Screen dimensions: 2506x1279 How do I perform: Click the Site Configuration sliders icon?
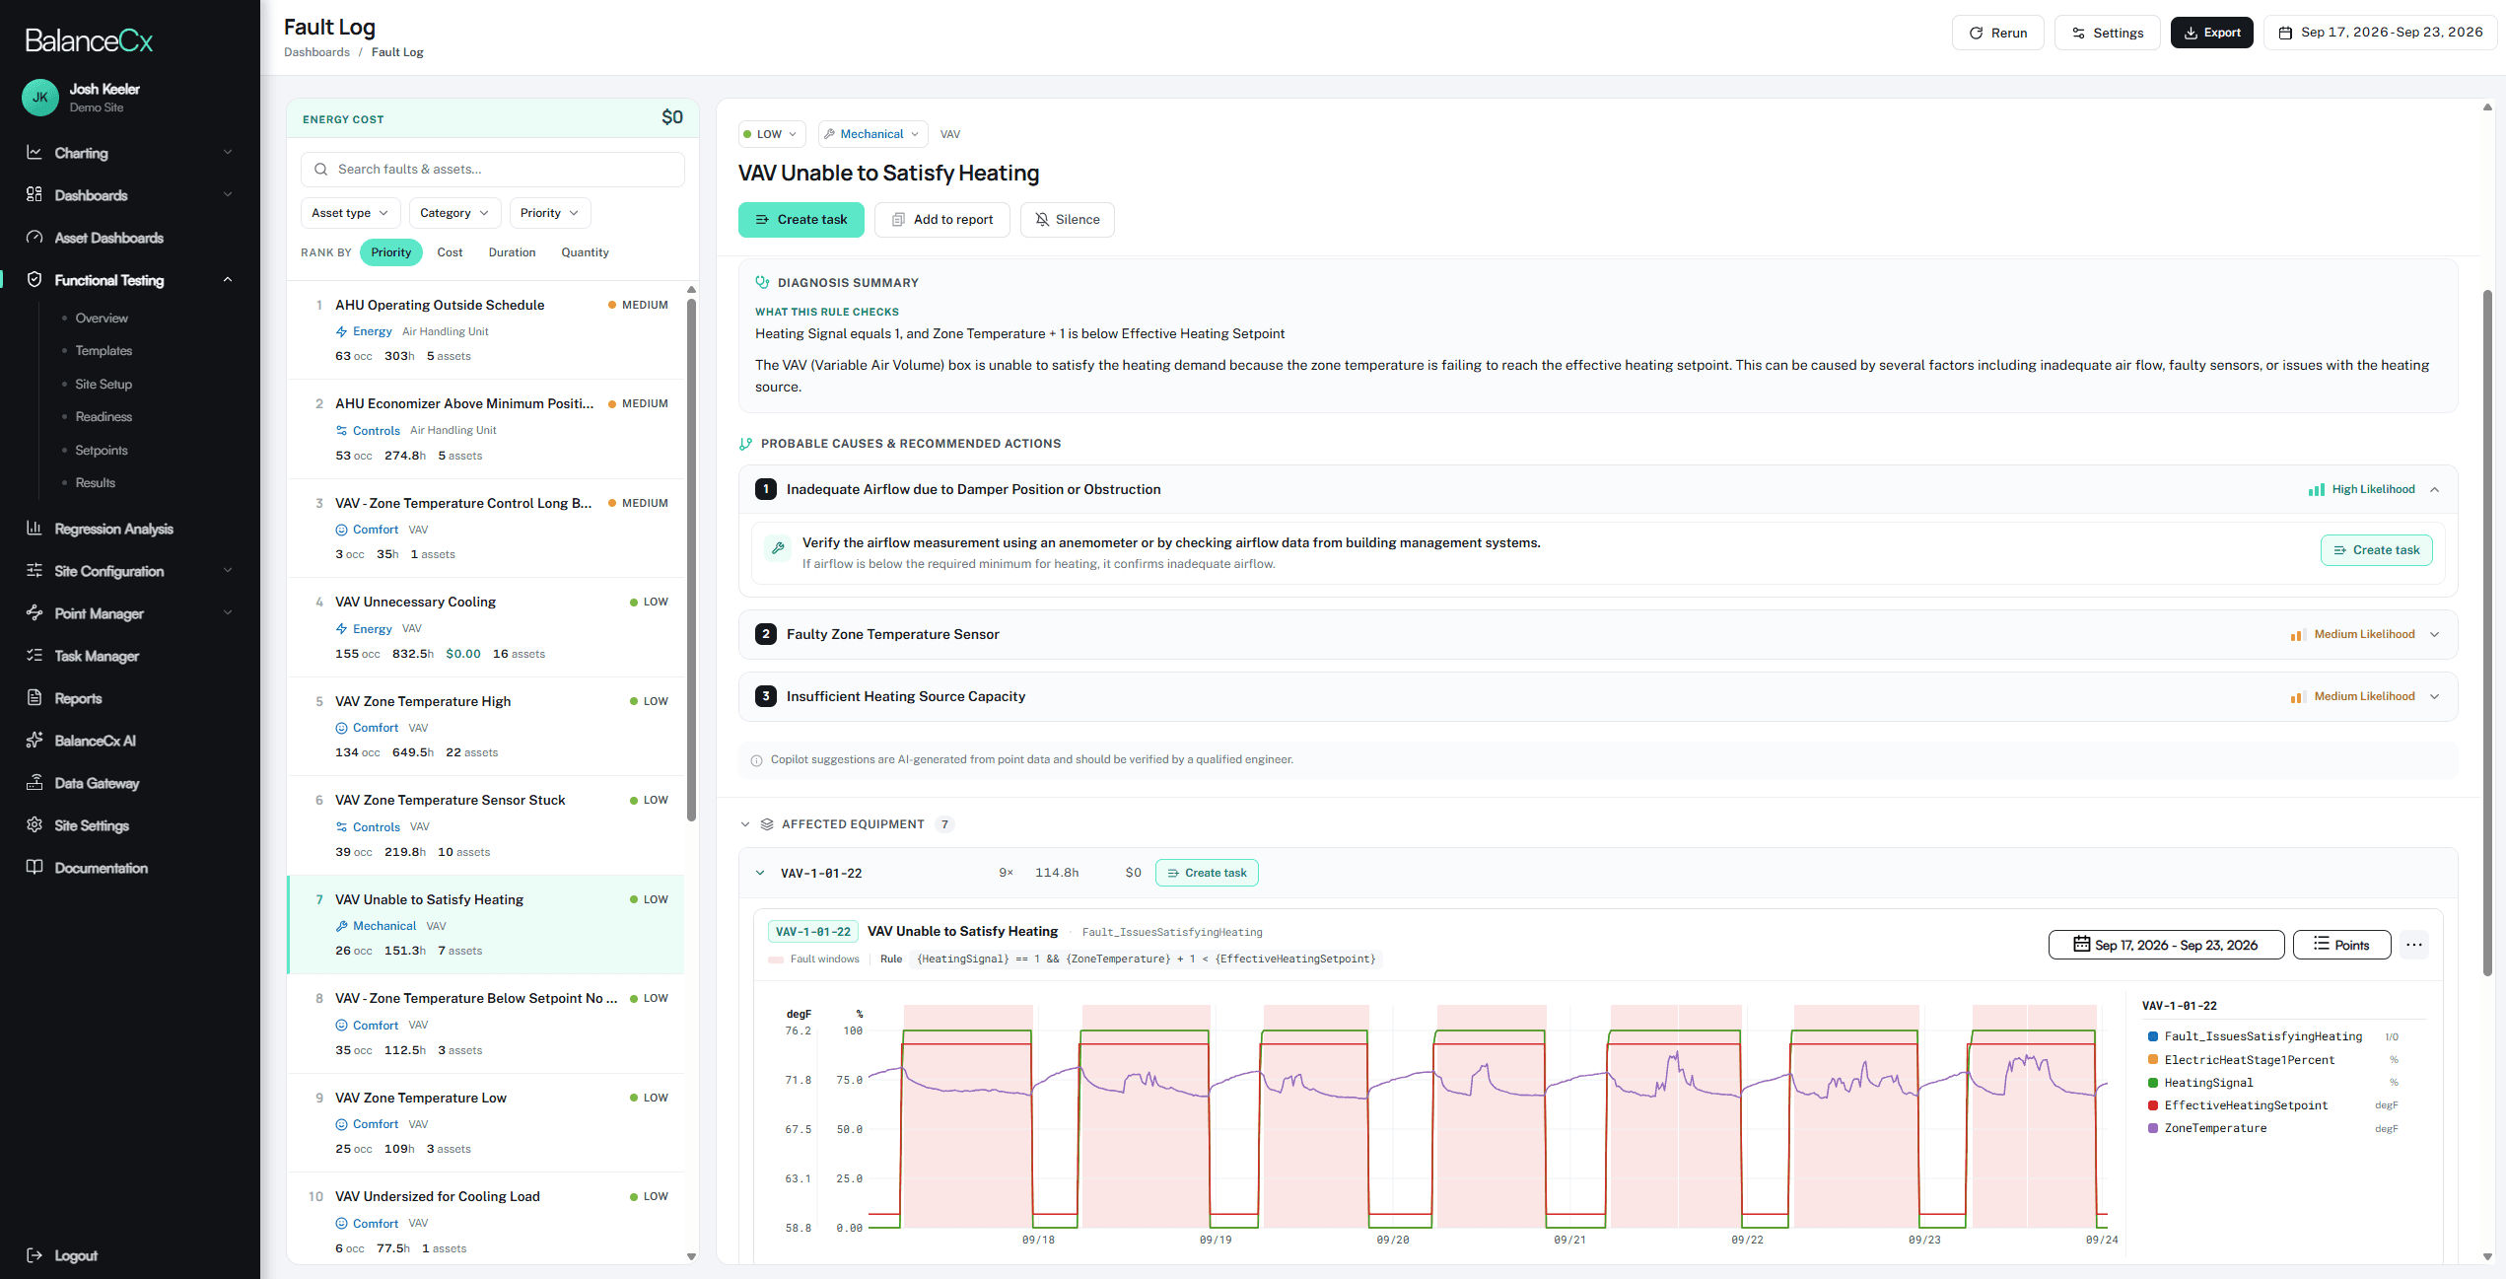click(35, 571)
